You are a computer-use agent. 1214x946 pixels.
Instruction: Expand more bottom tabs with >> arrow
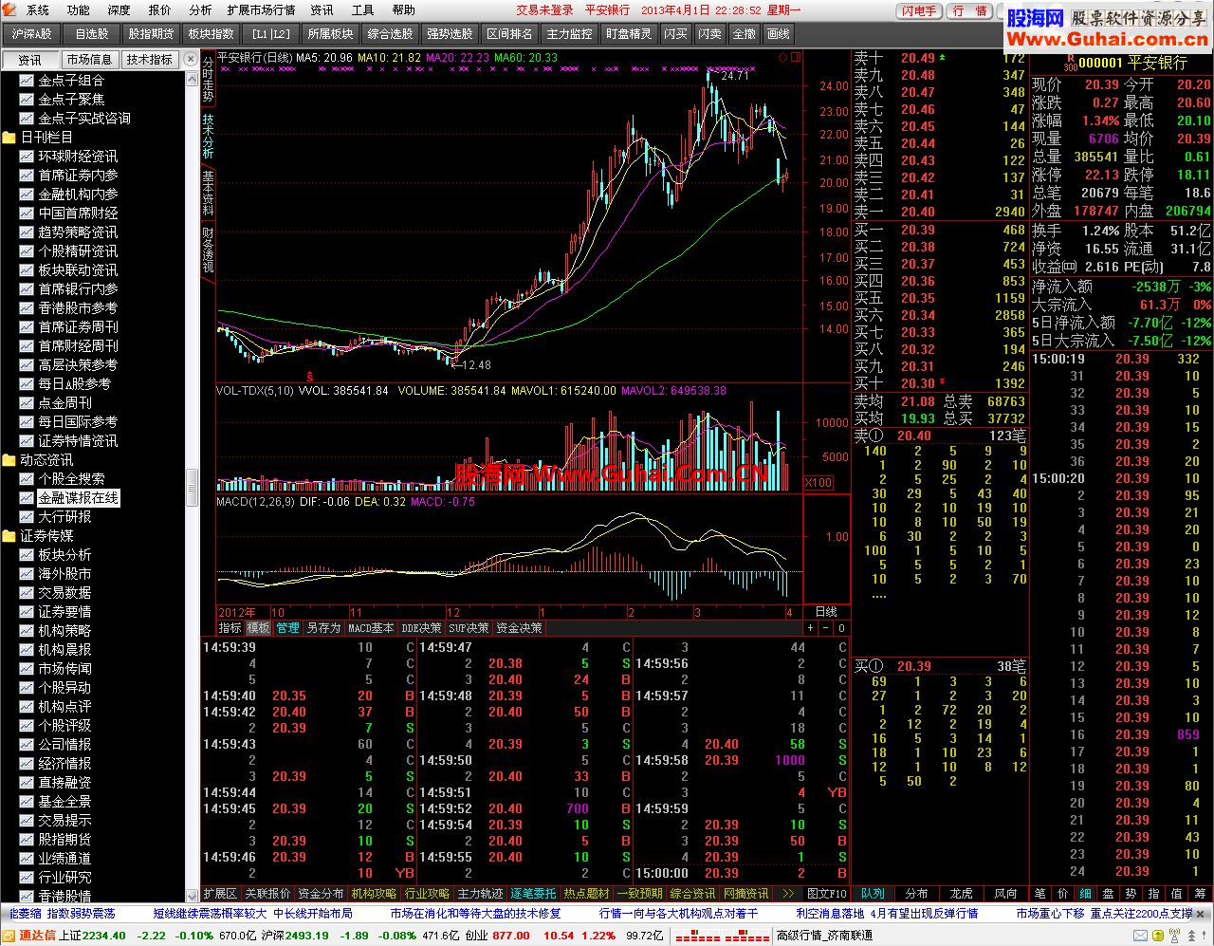click(x=787, y=894)
